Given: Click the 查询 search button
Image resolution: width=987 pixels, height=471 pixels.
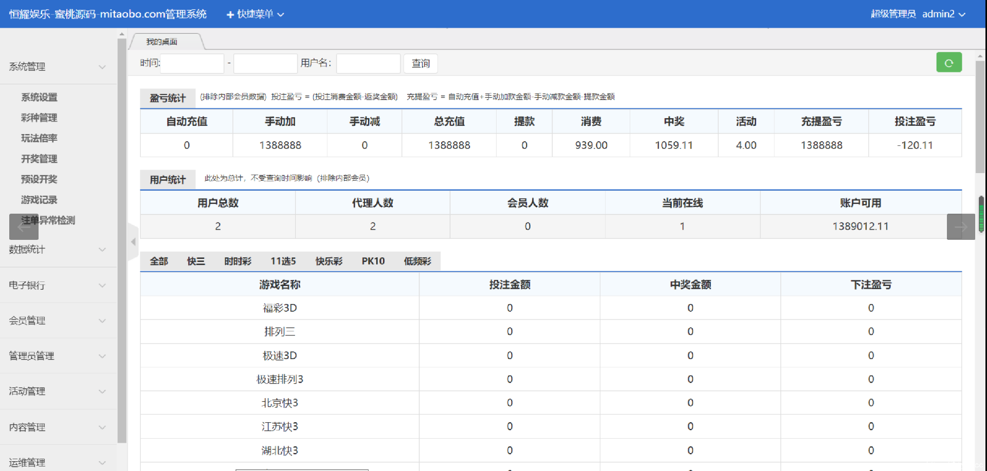Looking at the screenshot, I should click(x=421, y=64).
